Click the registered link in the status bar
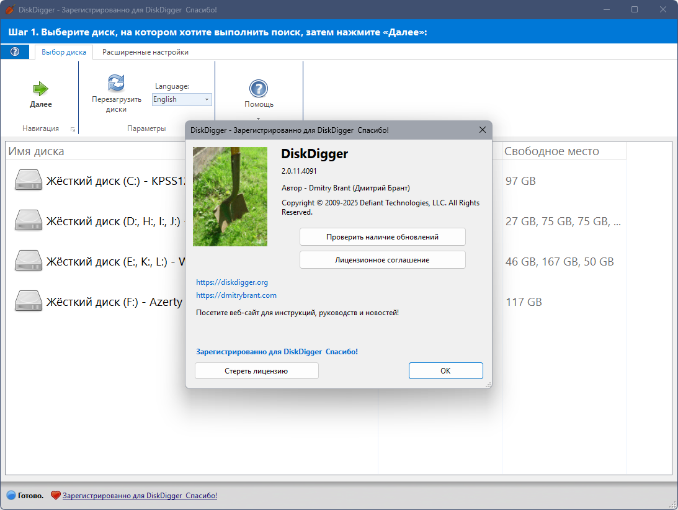This screenshot has width=678, height=510. 140,496
